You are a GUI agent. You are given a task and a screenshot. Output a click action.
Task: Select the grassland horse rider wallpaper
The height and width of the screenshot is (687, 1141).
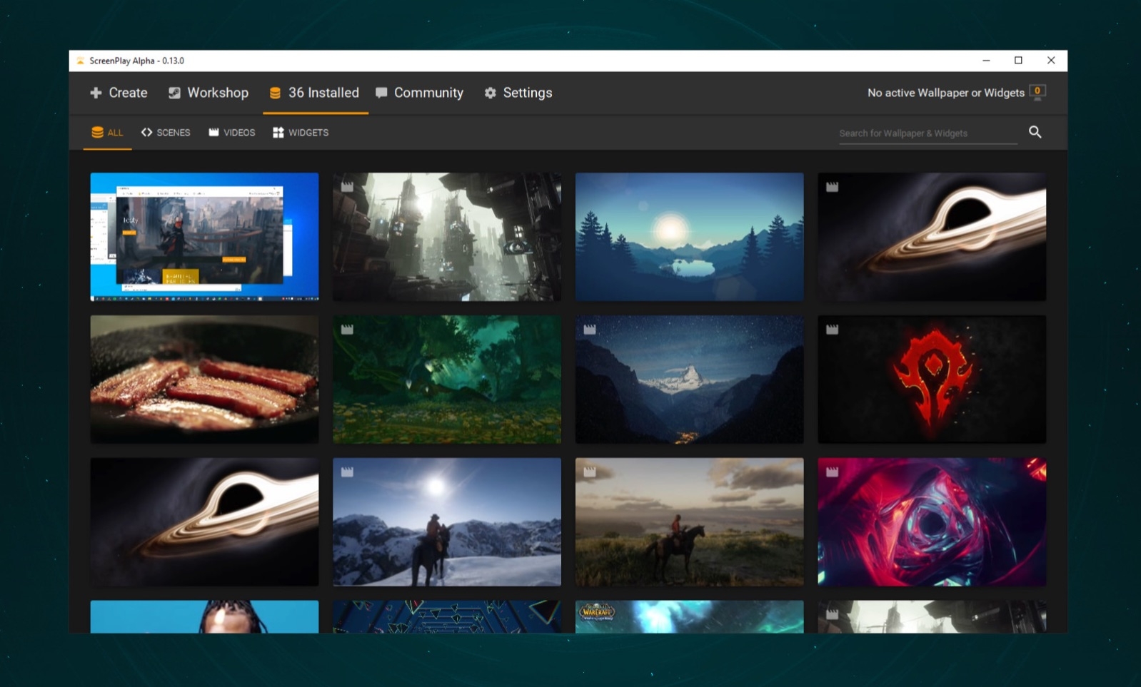tap(690, 521)
